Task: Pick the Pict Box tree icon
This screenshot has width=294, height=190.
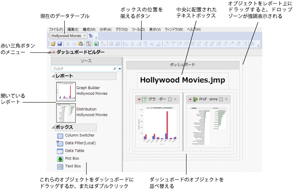Action: 60,159
